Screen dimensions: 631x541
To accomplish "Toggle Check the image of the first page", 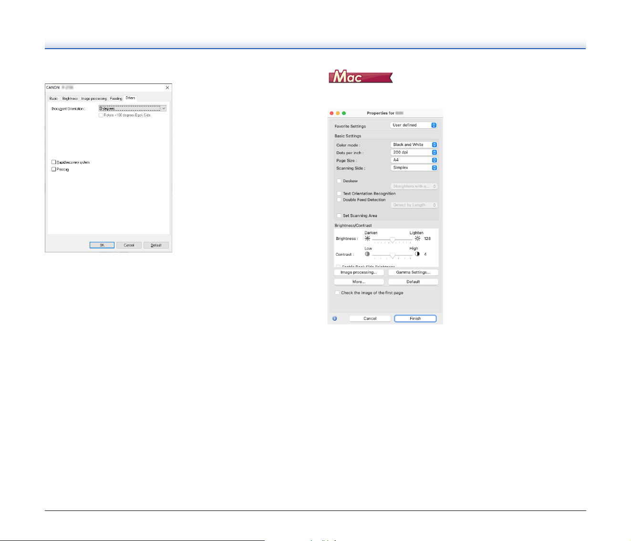I will (337, 292).
